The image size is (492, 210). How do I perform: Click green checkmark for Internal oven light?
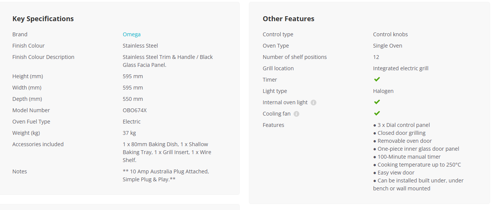(x=377, y=102)
